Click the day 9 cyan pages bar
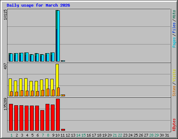Image resolution: width=178 pixels, height=139 pixels. [x=53, y=57]
